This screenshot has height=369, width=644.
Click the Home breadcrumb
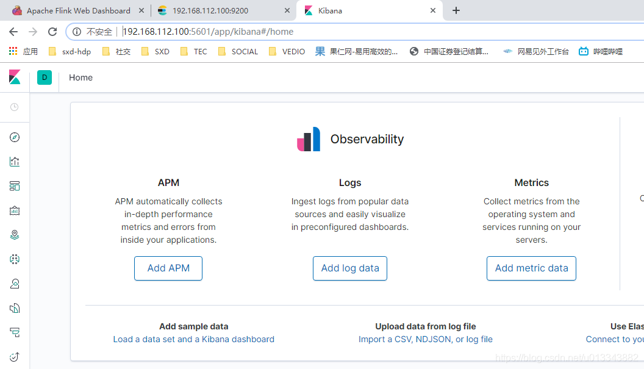coord(80,77)
